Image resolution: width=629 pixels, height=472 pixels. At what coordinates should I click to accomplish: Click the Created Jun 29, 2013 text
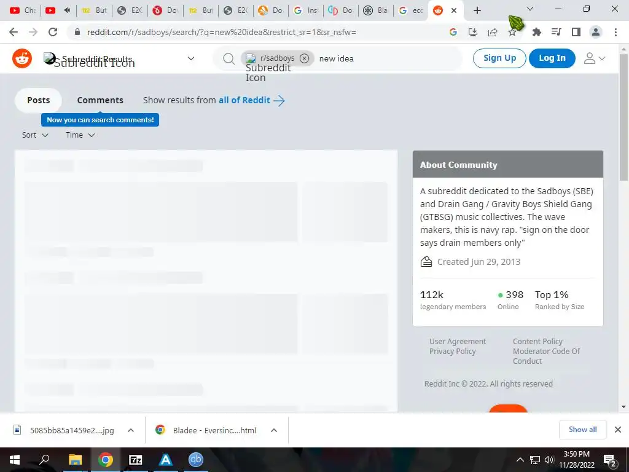point(479,262)
